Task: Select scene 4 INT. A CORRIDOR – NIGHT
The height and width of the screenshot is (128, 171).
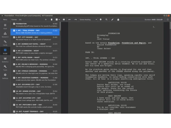Action: tap(35, 52)
